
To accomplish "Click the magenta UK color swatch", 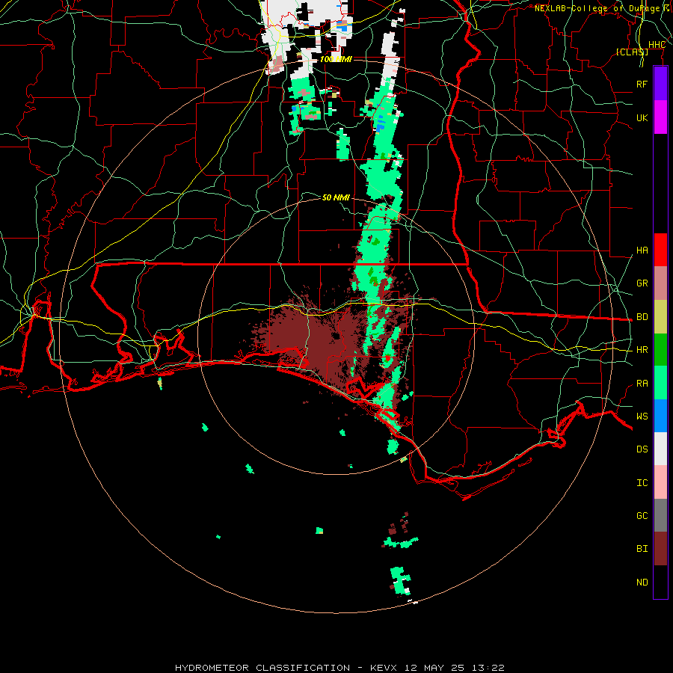I will pos(660,117).
